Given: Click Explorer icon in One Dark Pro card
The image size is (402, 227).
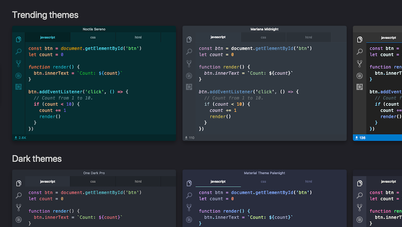Looking at the screenshot, I should 19,183.
